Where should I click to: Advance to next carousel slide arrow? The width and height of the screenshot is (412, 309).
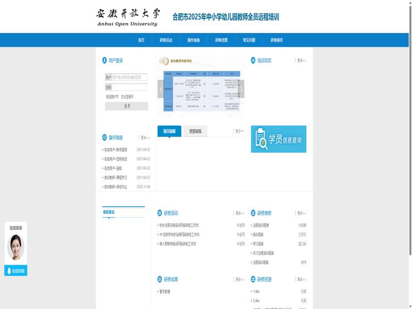click(241, 89)
